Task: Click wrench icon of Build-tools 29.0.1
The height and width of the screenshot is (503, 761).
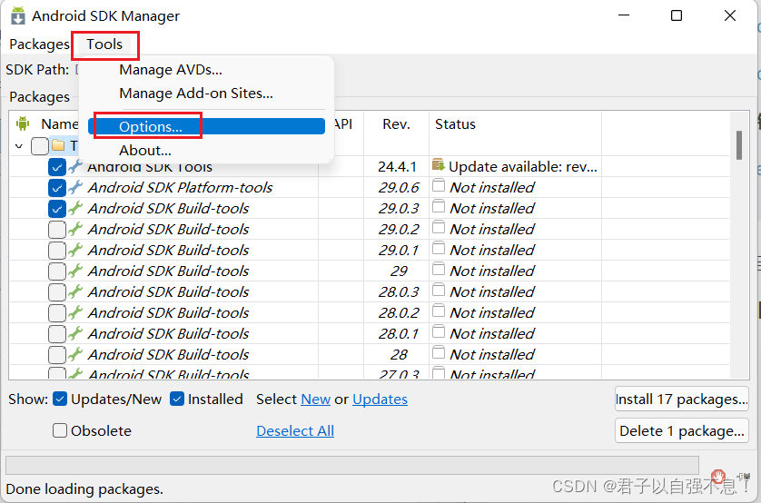Action: coord(75,250)
